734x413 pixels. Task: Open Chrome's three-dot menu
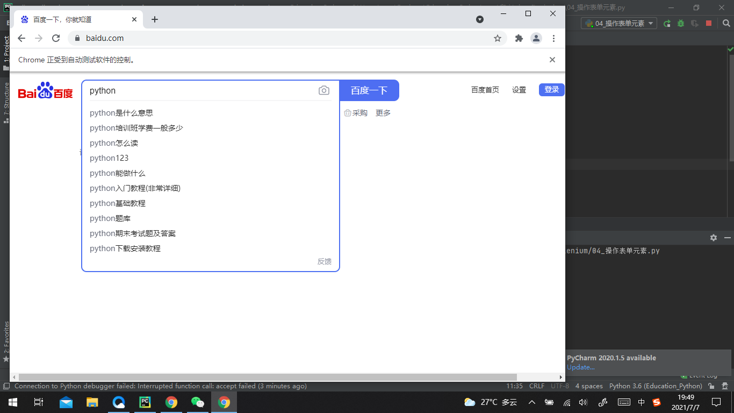(554, 38)
